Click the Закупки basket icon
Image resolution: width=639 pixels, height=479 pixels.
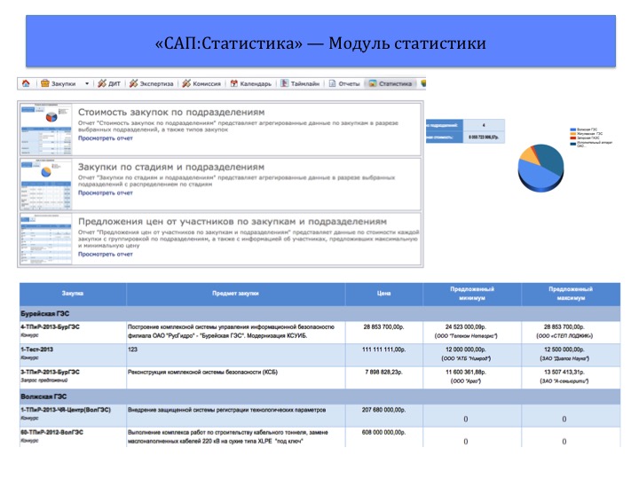click(x=44, y=84)
